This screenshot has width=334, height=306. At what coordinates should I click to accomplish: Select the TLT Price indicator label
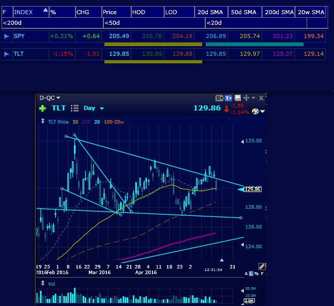point(58,122)
